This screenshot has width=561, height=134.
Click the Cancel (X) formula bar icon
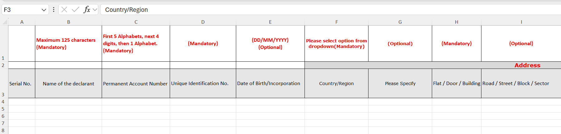[x=64, y=10]
